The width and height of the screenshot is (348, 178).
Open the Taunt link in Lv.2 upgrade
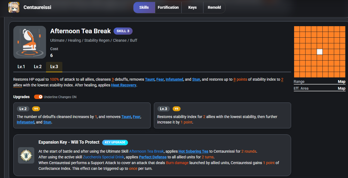tap(126, 117)
